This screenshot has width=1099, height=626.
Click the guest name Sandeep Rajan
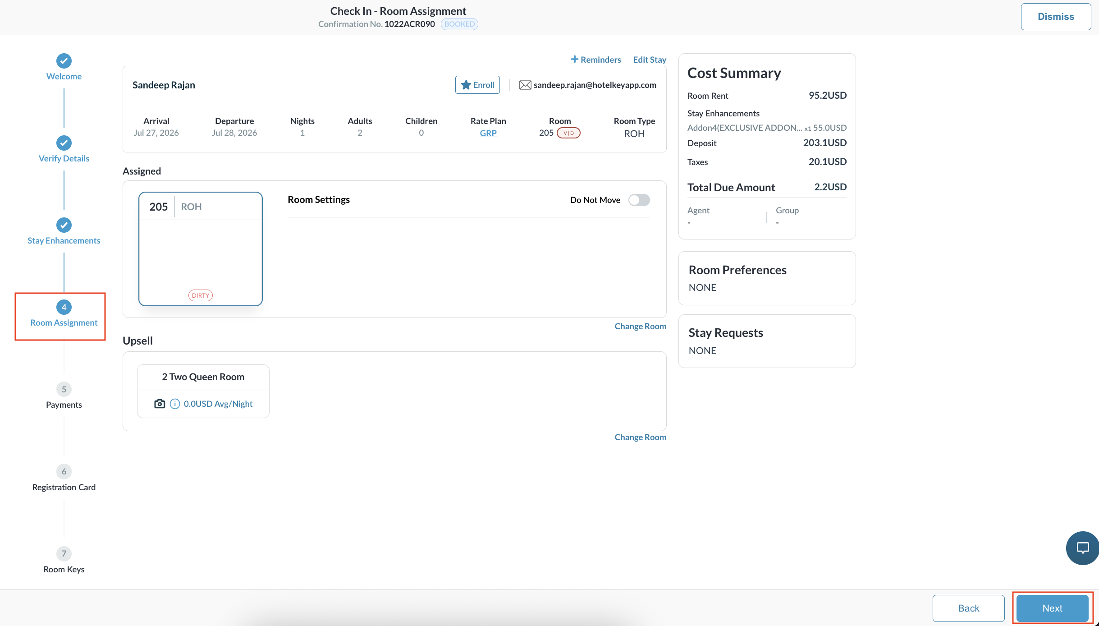click(164, 85)
